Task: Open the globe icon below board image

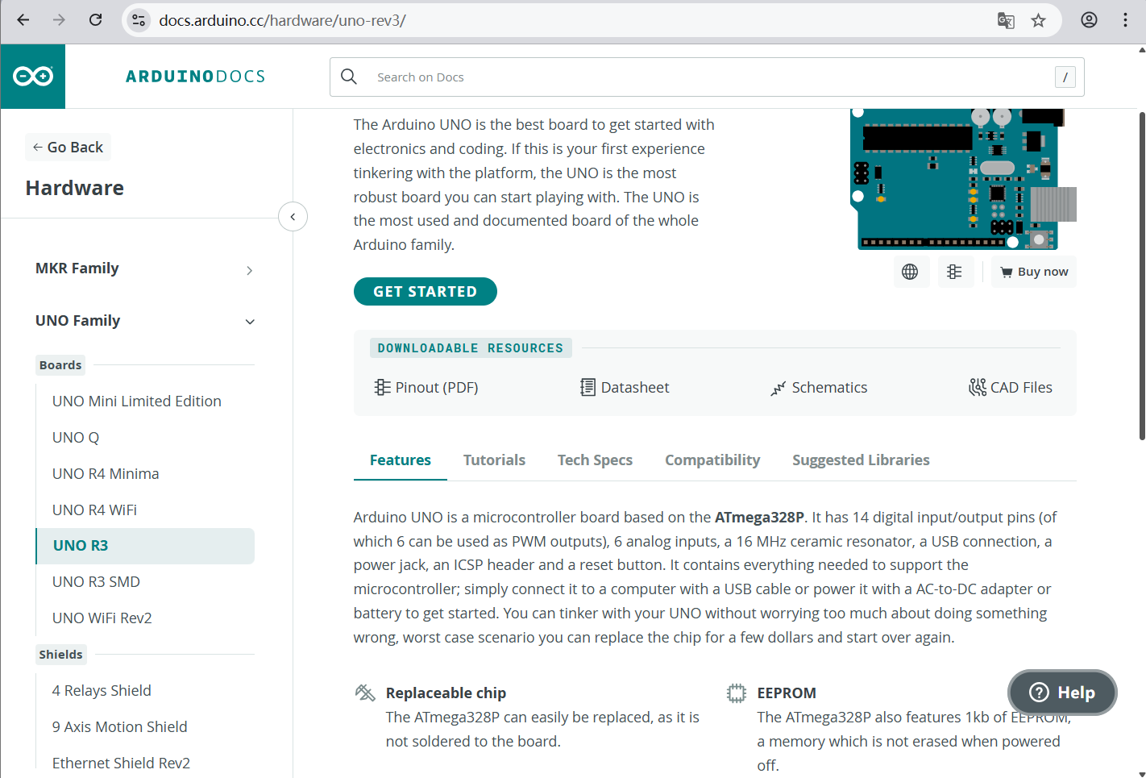Action: 911,272
